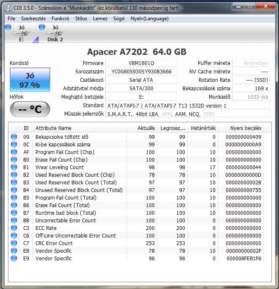Viewport: 279px width, 289px height.
Task: Click the Aktuális column header
Action: coord(142,128)
